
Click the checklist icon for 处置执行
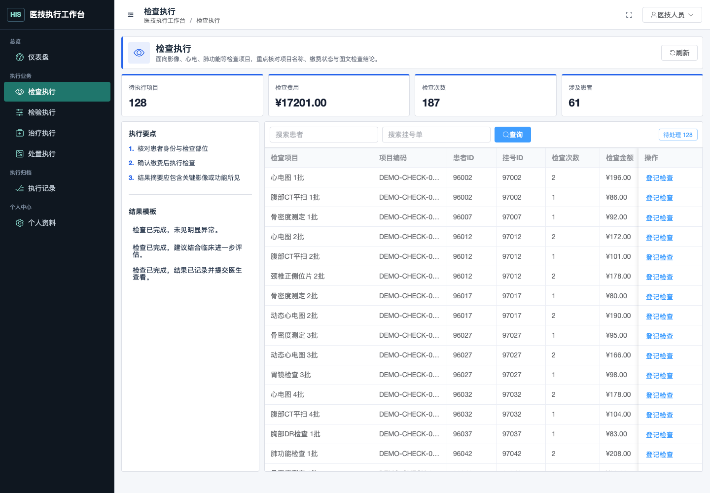tap(20, 154)
